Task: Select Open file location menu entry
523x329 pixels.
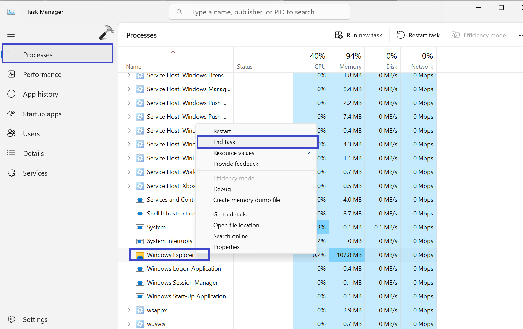Action: click(x=236, y=225)
